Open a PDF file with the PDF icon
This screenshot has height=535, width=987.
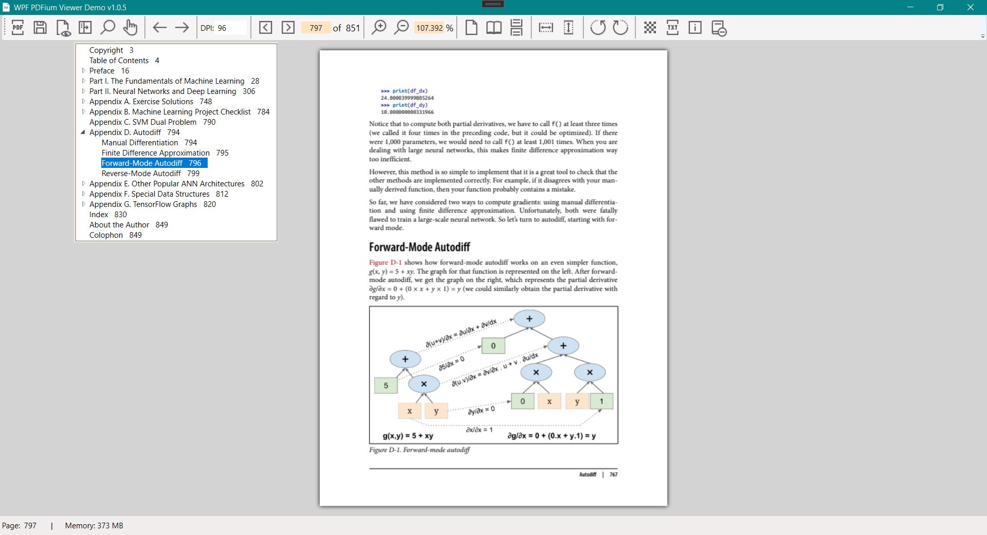pyautogui.click(x=18, y=28)
